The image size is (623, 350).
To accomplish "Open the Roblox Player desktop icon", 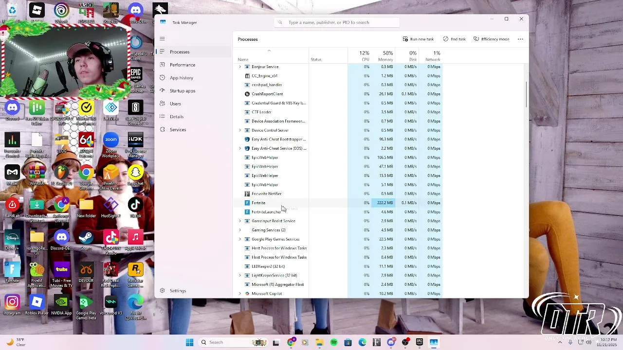I will coord(37,305).
